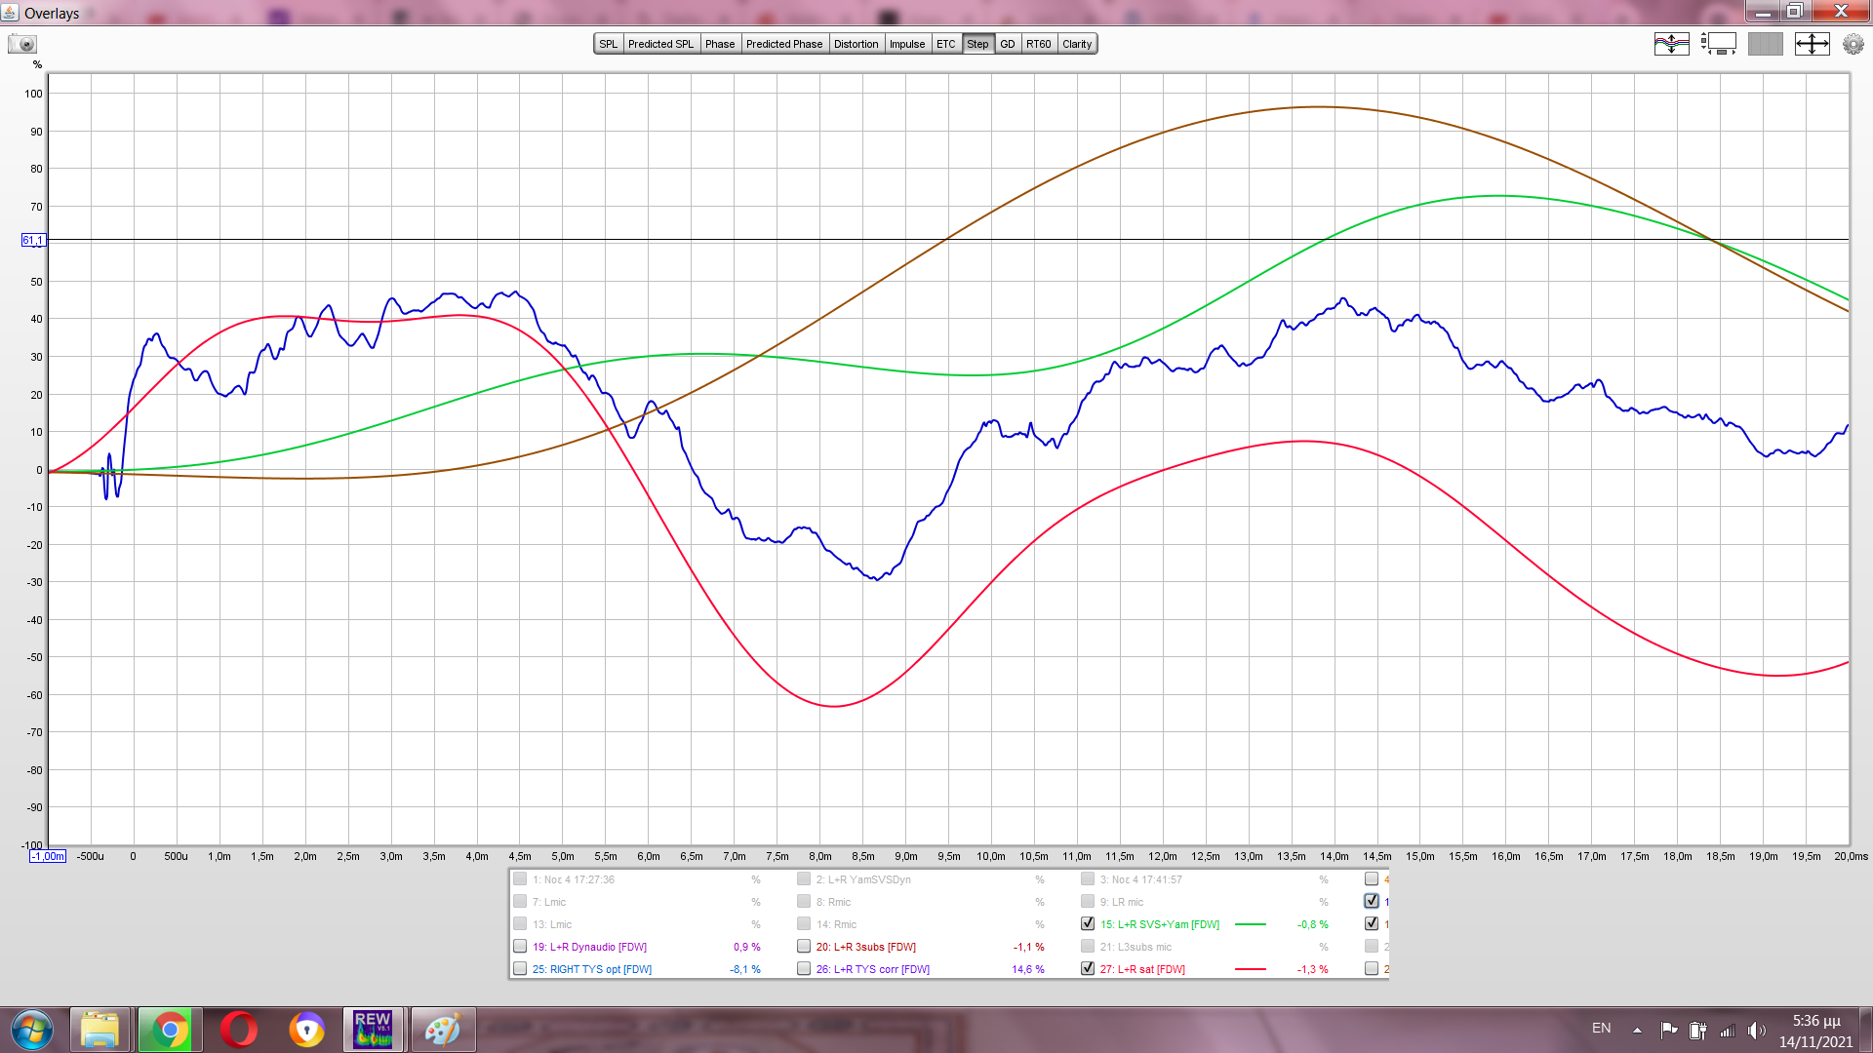
Task: Enable the 26: L+R TYS corr trace
Action: pos(804,968)
